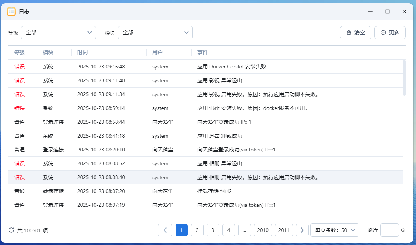The height and width of the screenshot is (245, 416).
Task: Click the trash icon inside the 清空 button
Action: [349, 33]
